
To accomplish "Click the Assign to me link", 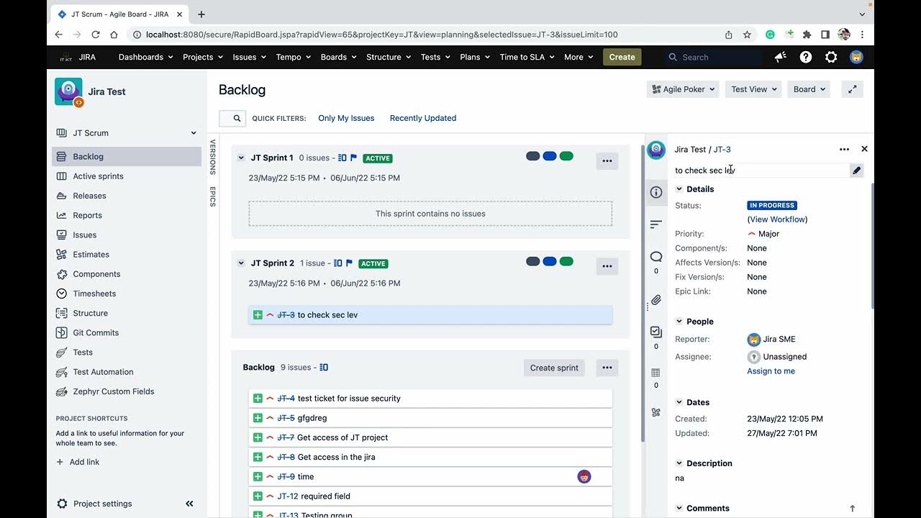I will pos(771,371).
